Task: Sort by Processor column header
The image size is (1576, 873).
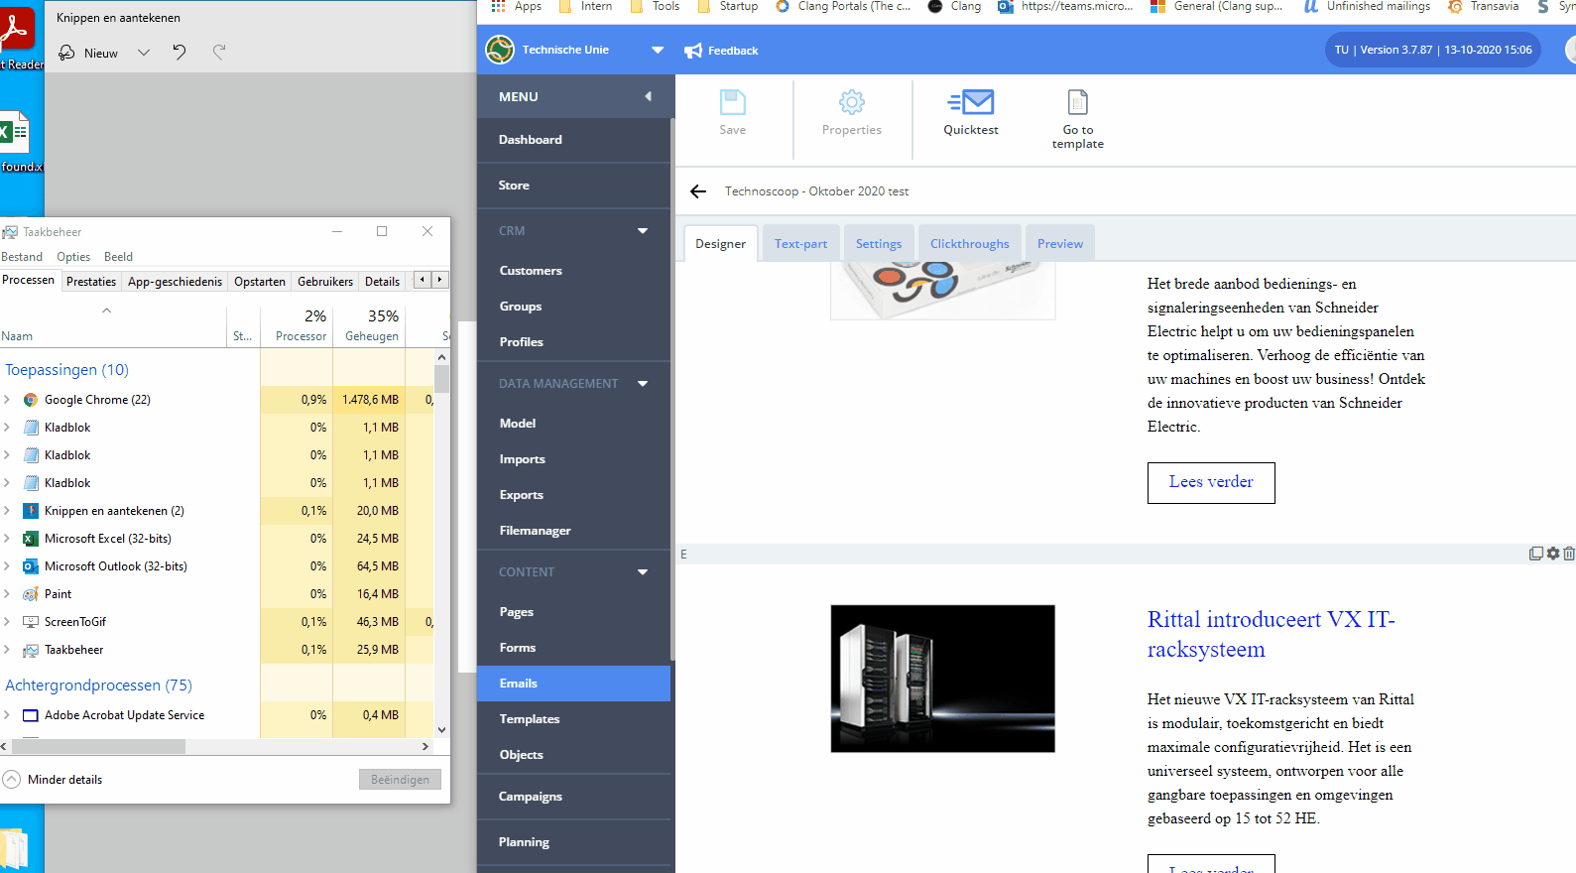Action: point(297,324)
